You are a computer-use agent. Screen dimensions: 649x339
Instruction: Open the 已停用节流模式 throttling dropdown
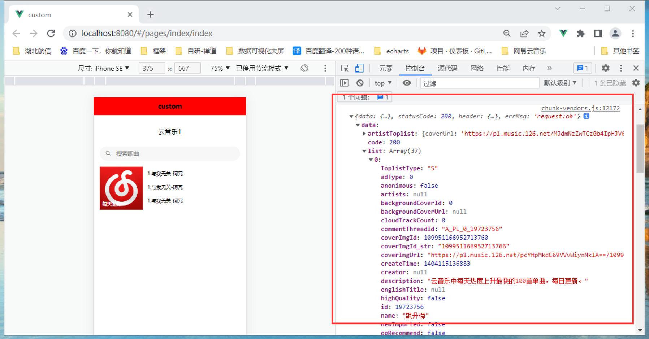(262, 68)
